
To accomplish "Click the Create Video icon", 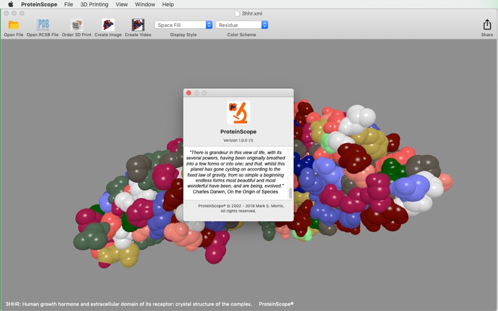I will click(x=138, y=25).
